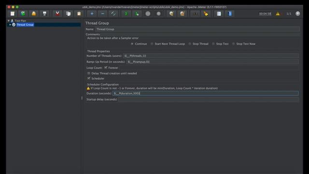Click the Ramp-Up Period field

(212, 62)
